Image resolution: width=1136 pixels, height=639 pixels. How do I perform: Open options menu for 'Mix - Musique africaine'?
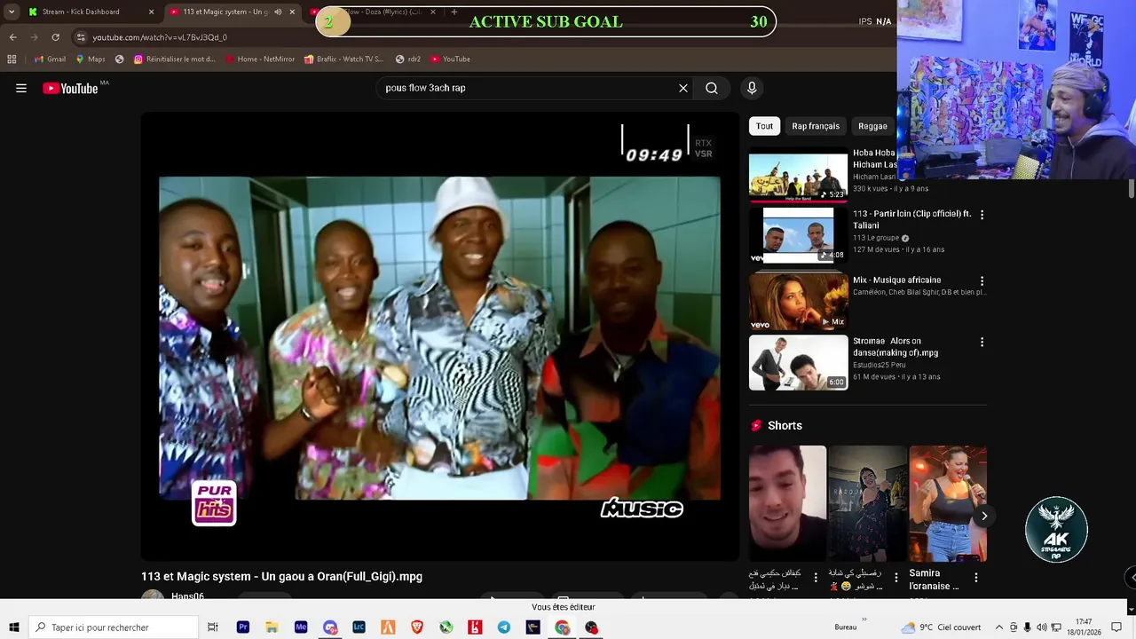pos(982,280)
